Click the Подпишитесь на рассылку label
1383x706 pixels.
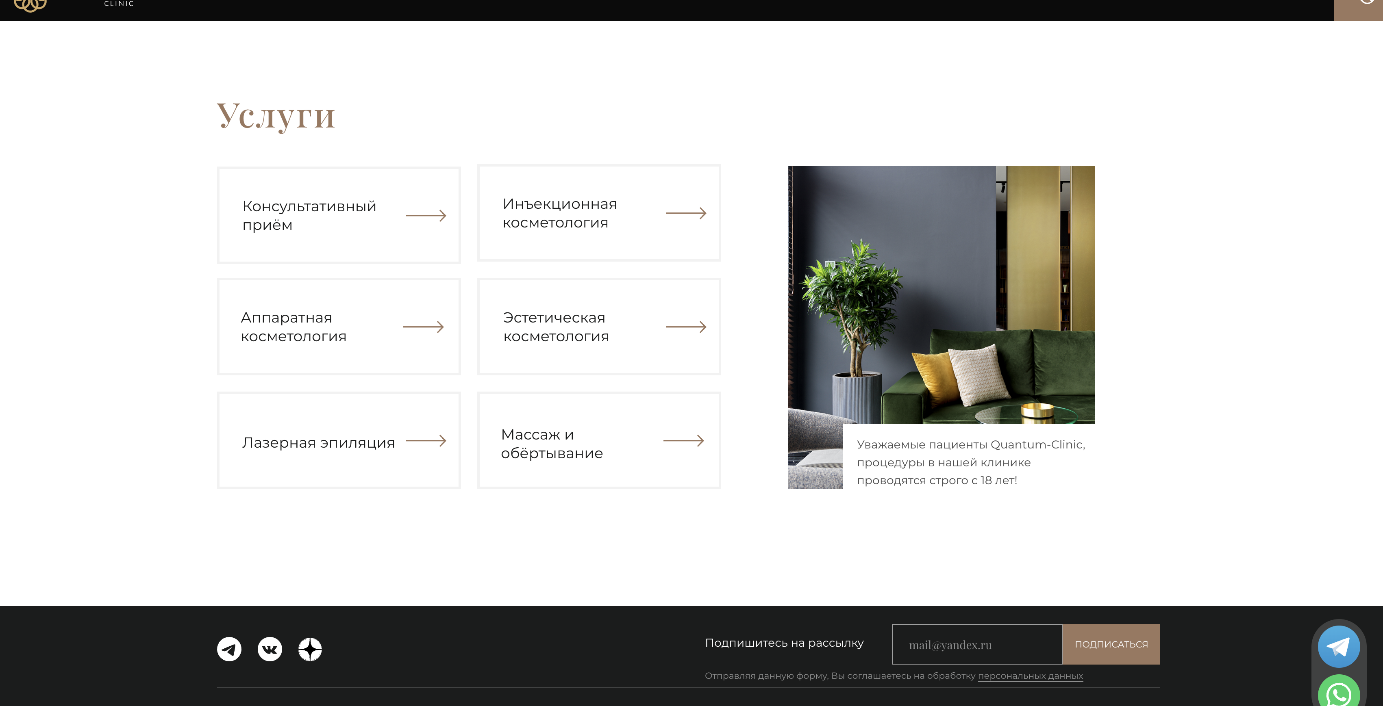784,643
